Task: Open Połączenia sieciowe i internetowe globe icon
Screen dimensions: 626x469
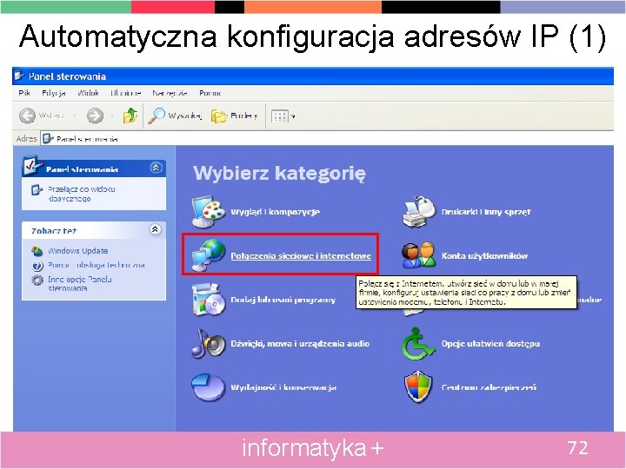Action: pos(209,255)
